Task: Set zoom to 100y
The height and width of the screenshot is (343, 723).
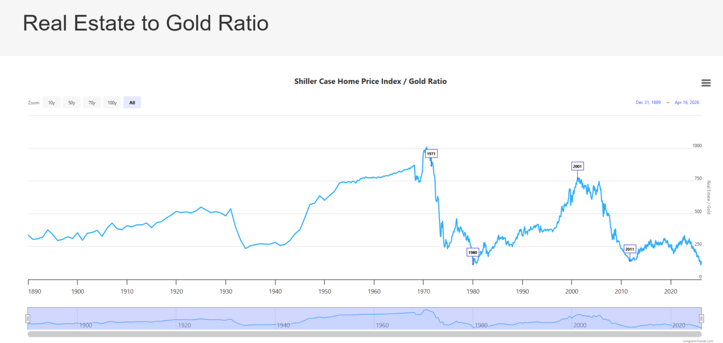Action: [x=112, y=103]
